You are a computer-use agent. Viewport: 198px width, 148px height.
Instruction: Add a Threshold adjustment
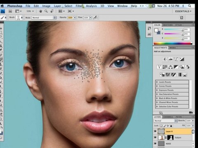[173, 75]
